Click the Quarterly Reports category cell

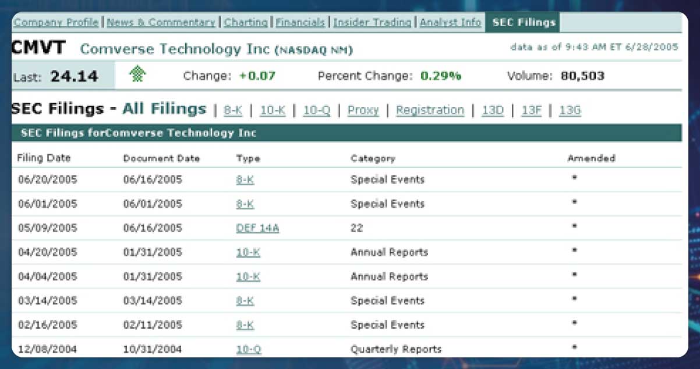click(396, 349)
